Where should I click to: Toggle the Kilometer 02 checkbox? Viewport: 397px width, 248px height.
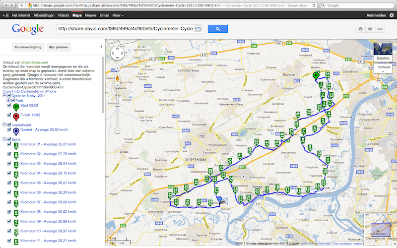9,154
